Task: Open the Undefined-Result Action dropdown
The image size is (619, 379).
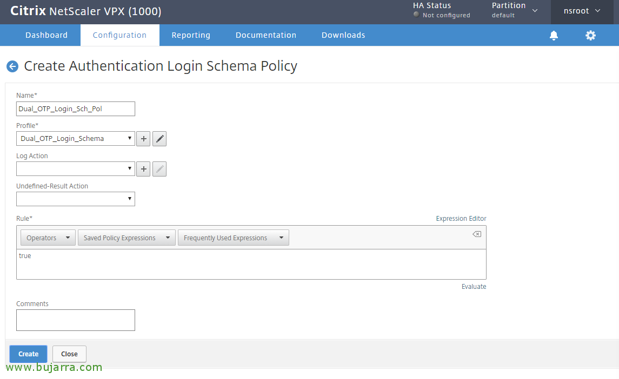Action: pyautogui.click(x=75, y=199)
